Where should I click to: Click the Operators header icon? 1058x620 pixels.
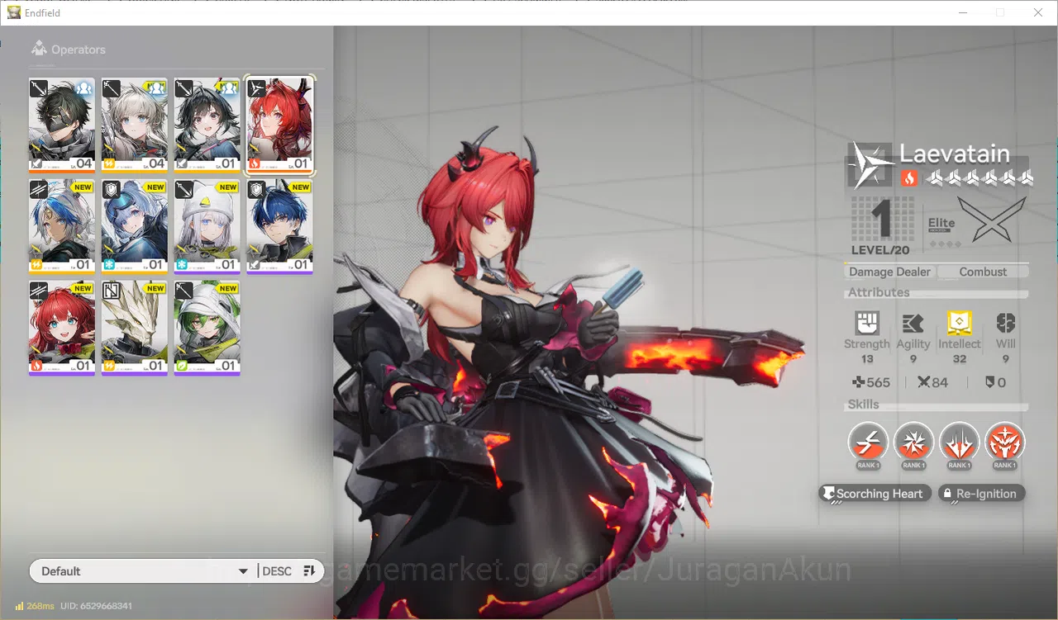tap(39, 49)
